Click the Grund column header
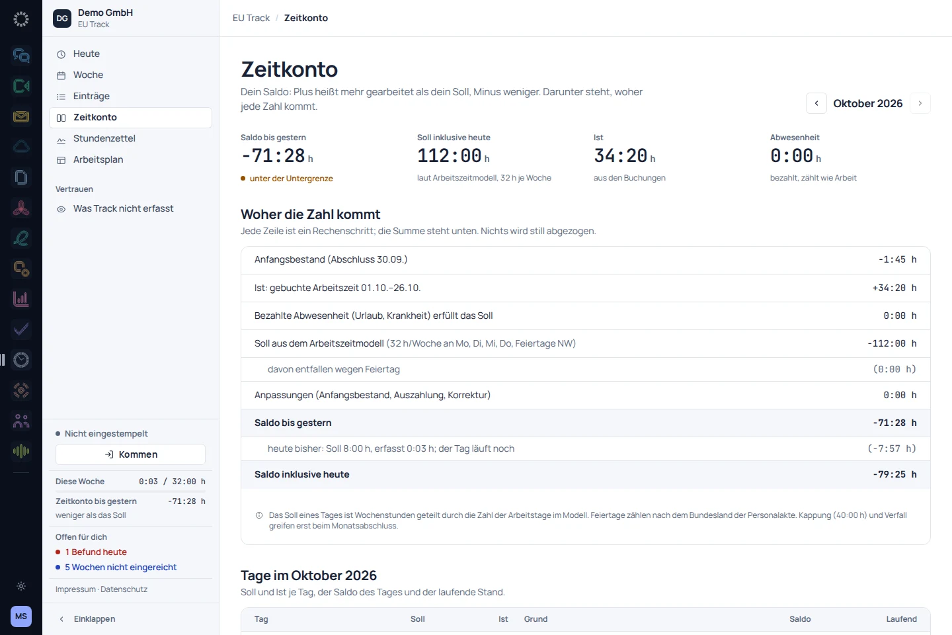952x635 pixels. [x=535, y=619]
